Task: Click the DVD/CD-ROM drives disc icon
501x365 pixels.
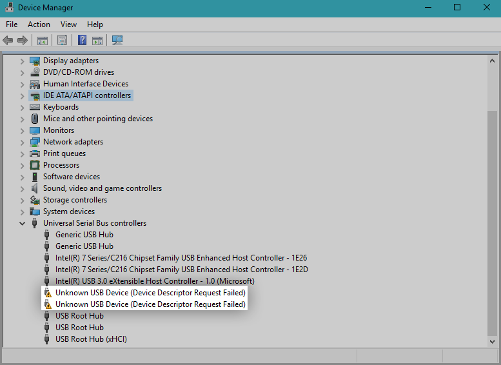Action: (35, 72)
